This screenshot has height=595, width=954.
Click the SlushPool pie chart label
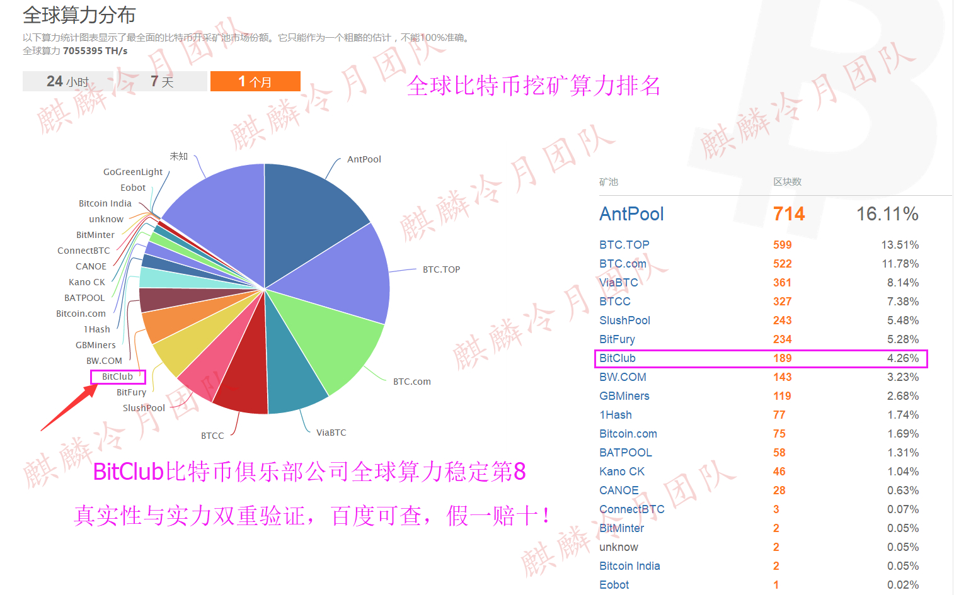click(x=144, y=408)
